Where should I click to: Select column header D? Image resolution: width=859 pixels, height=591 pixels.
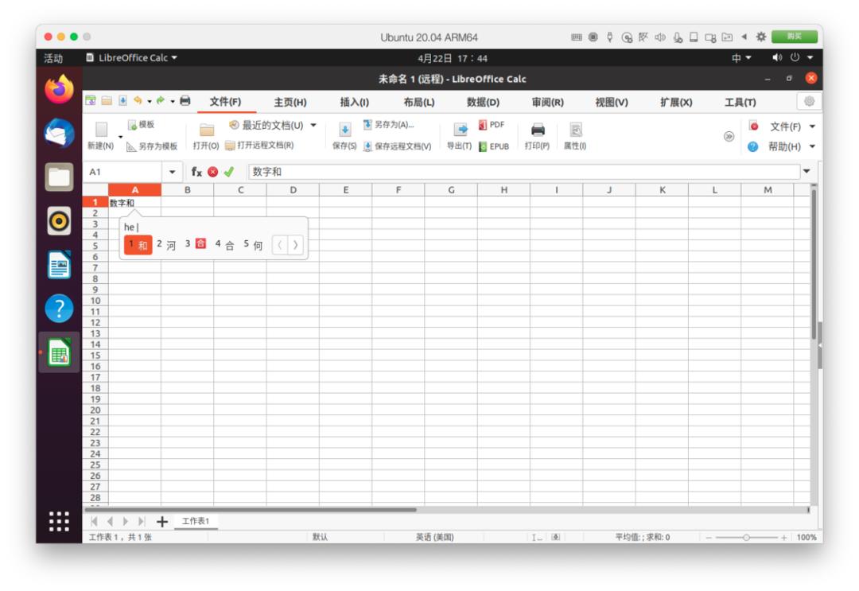[x=293, y=190]
